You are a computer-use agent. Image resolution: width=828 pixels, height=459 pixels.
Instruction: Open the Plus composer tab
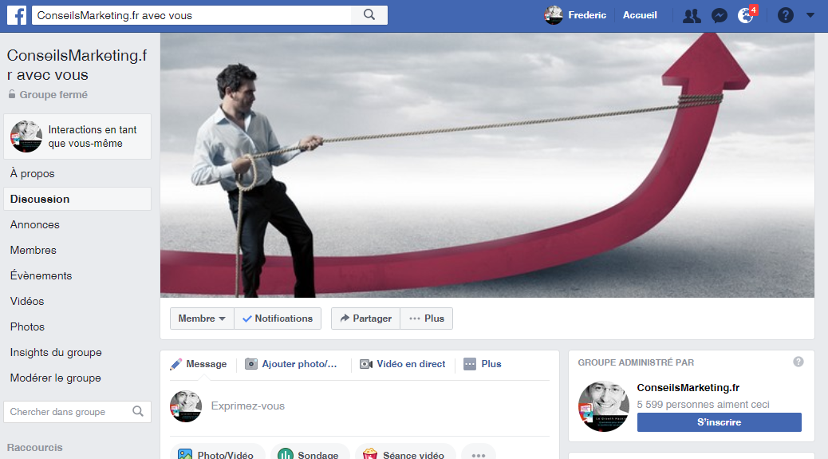(482, 364)
